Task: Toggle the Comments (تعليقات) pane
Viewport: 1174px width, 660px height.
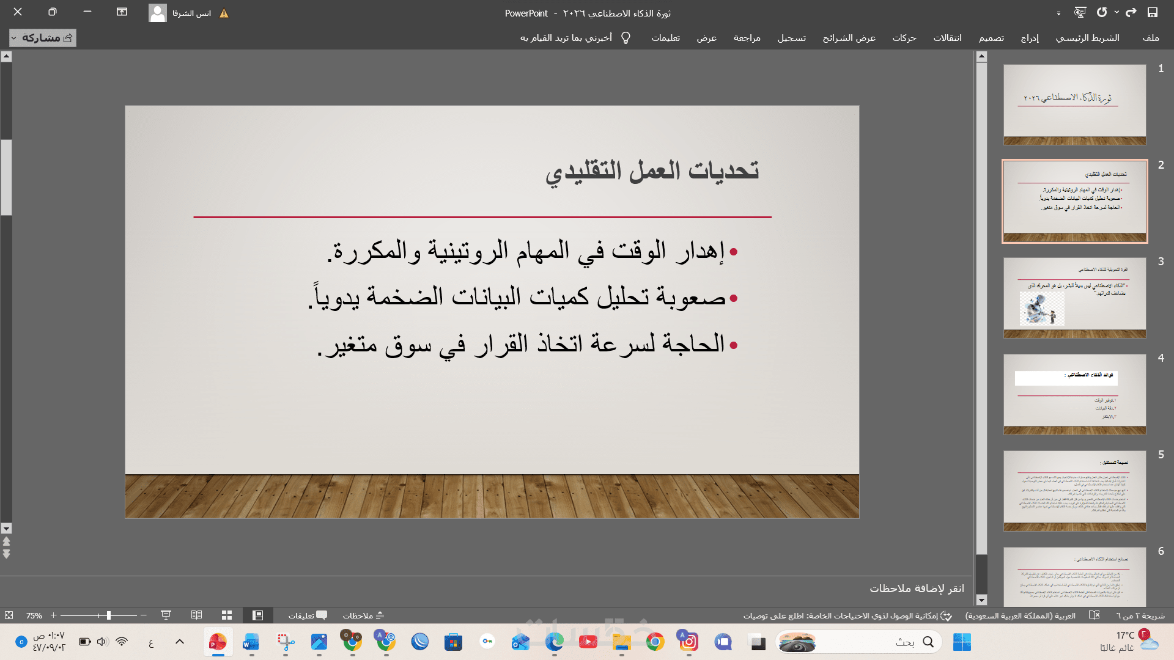Action: pyautogui.click(x=308, y=615)
